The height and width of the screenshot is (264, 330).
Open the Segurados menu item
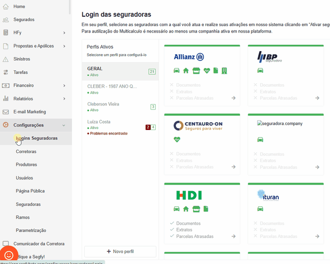pos(24,20)
